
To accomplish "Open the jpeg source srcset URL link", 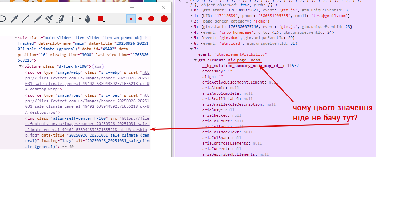I will click(x=87, y=104).
